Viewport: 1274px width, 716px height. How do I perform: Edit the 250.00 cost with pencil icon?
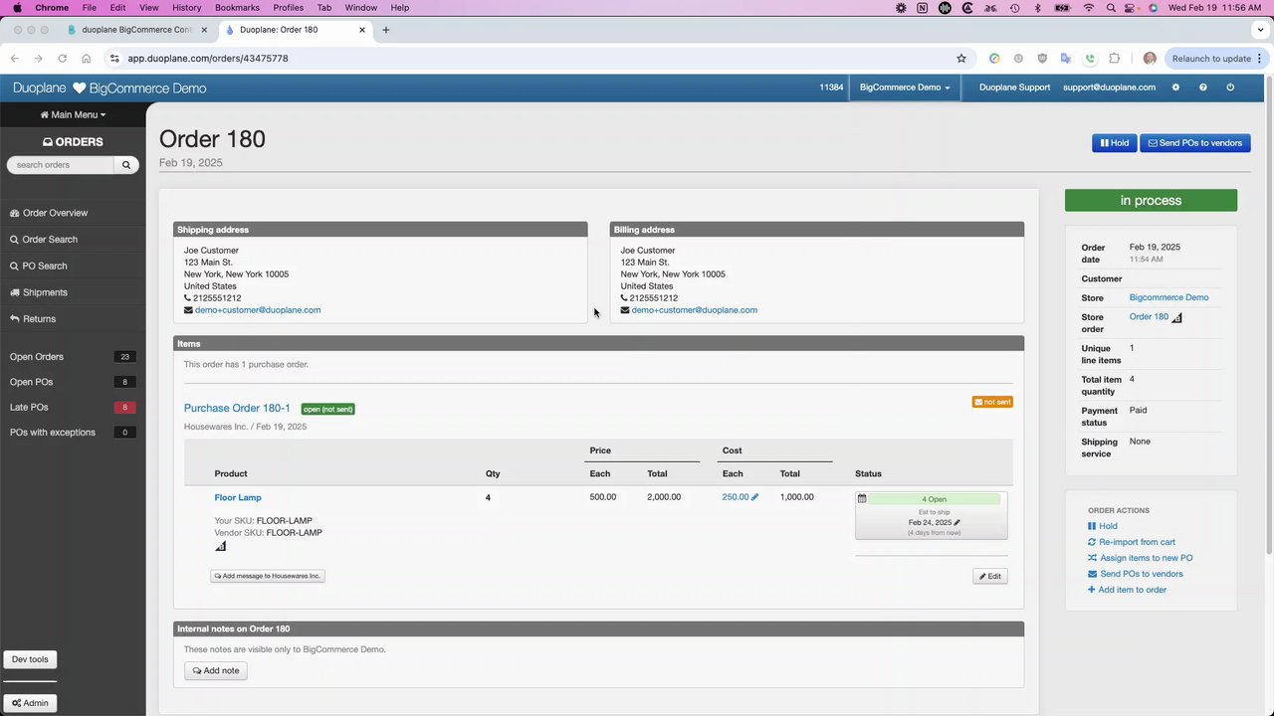tap(754, 497)
